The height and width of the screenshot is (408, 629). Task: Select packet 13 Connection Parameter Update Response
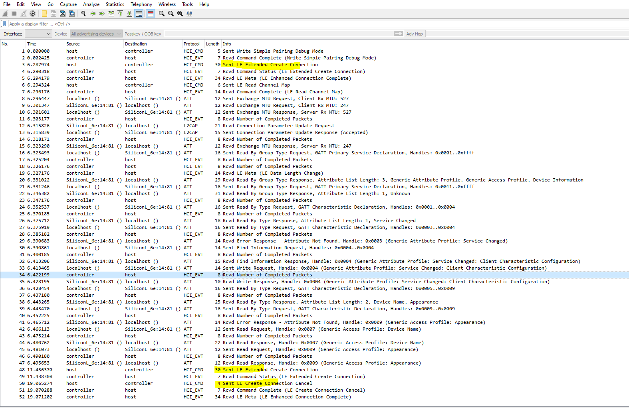tap(314, 132)
